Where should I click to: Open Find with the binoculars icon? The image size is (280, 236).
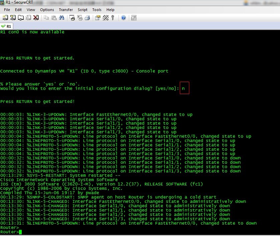[x=61, y=18]
